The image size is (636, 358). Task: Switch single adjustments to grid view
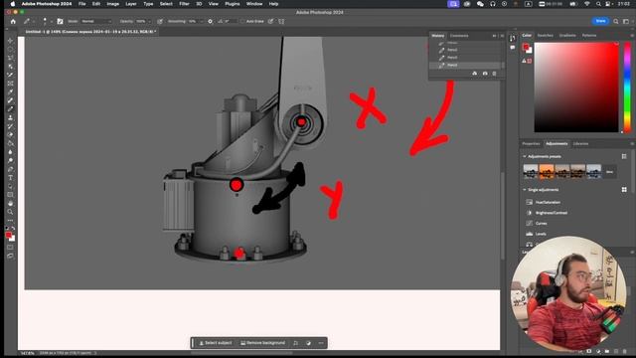point(624,190)
